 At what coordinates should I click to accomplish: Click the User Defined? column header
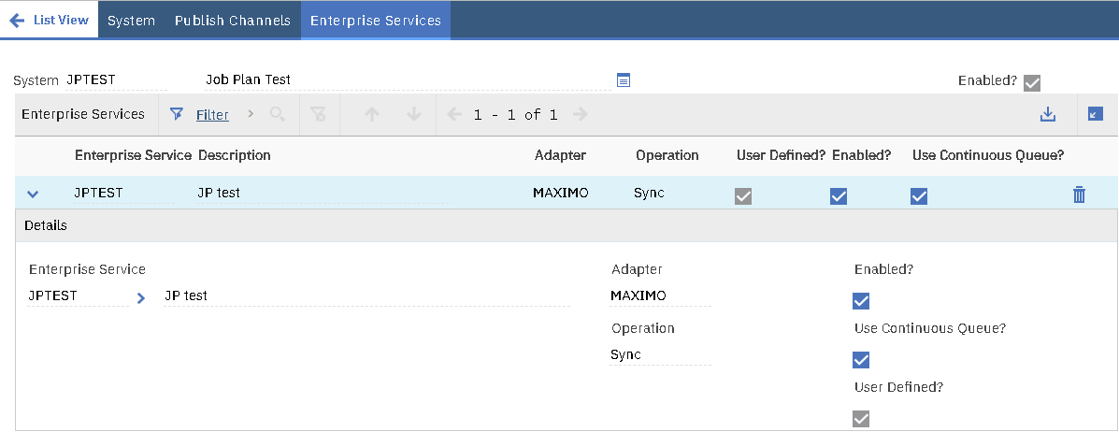click(x=781, y=155)
